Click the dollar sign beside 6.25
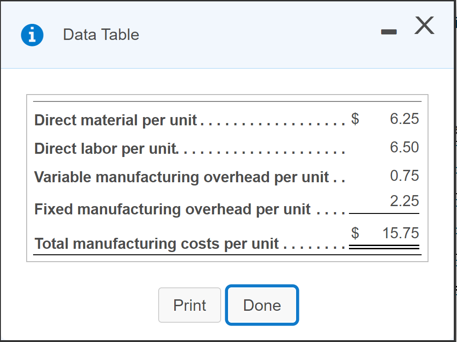Image resolution: width=457 pixels, height=342 pixels. [355, 119]
